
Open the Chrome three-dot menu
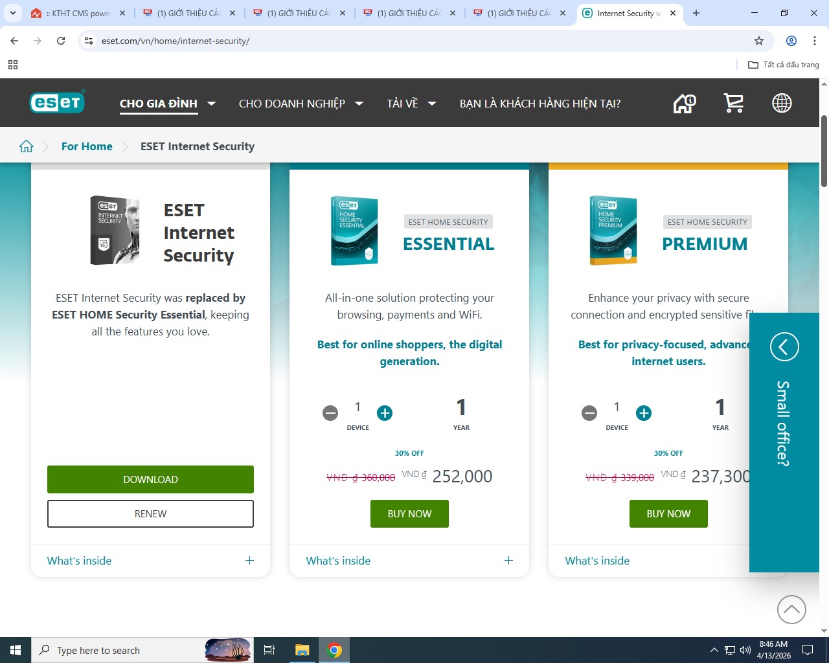(x=815, y=41)
